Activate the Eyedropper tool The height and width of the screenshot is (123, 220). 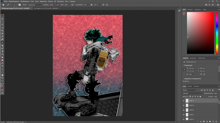pos(2,36)
